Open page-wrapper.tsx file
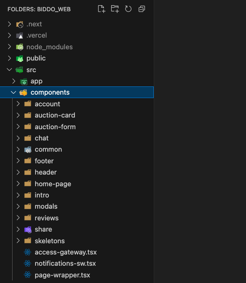 [x=62, y=275]
